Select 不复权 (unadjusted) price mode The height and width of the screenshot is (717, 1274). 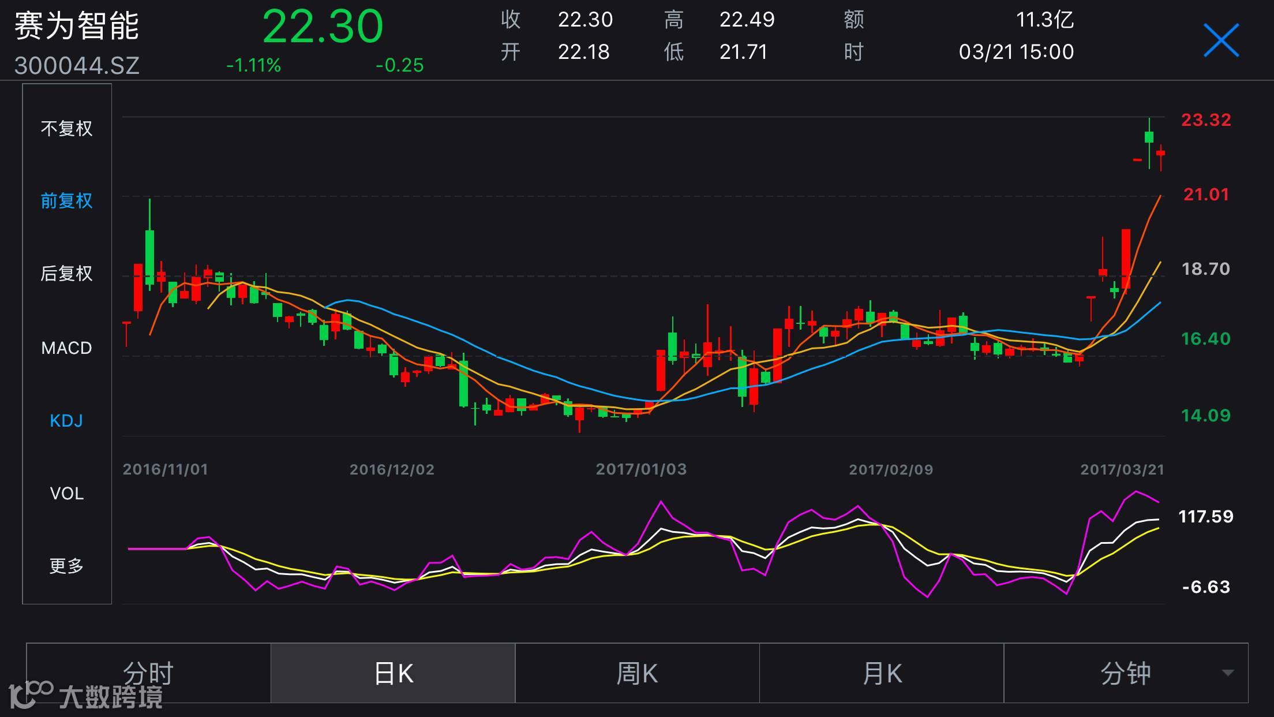pos(66,128)
